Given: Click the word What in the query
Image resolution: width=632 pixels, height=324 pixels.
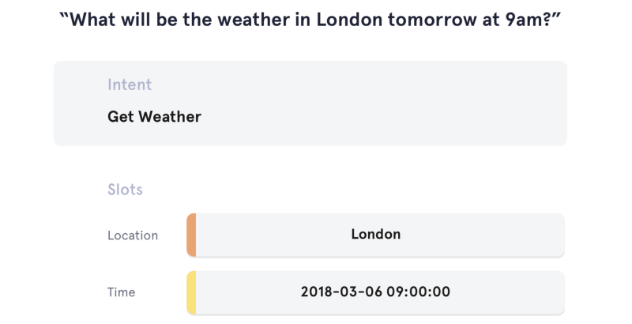Looking at the screenshot, I should point(92,19).
